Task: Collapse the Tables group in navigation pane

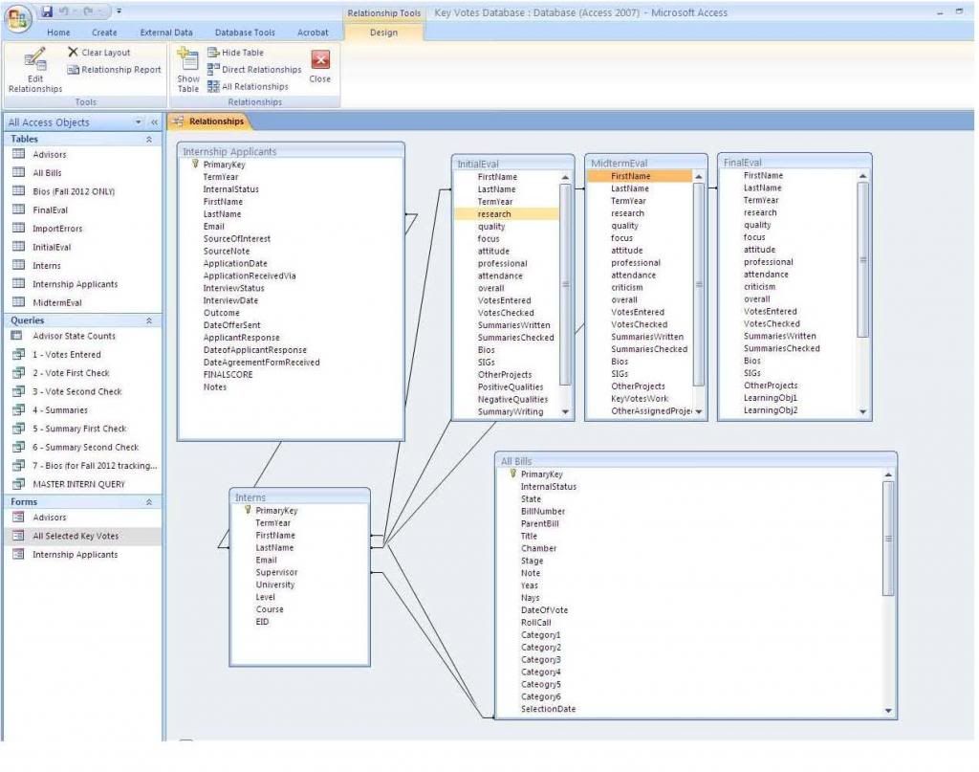Action: (148, 139)
